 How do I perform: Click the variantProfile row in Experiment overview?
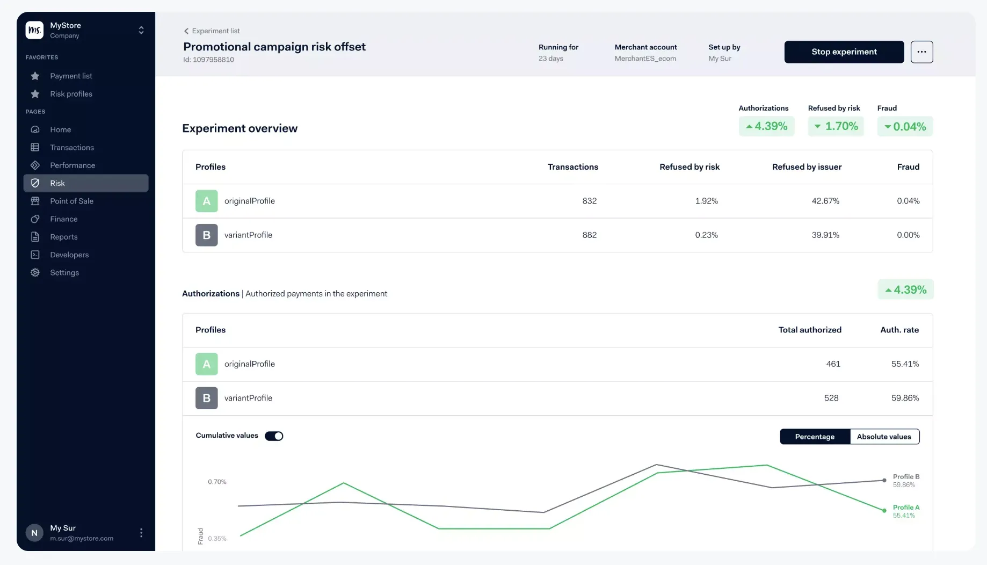point(249,235)
